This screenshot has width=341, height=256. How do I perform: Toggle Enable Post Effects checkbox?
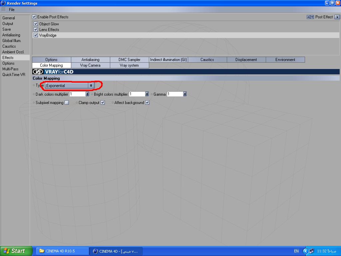[34, 17]
